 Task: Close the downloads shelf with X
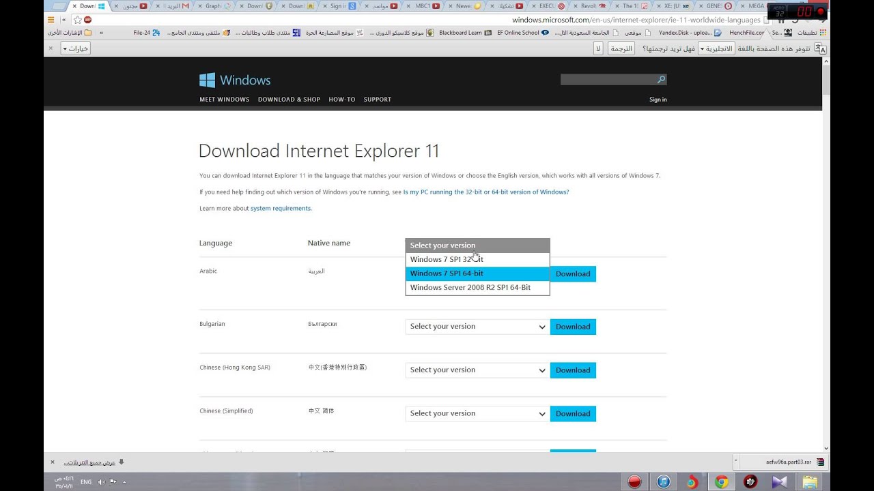click(x=53, y=462)
